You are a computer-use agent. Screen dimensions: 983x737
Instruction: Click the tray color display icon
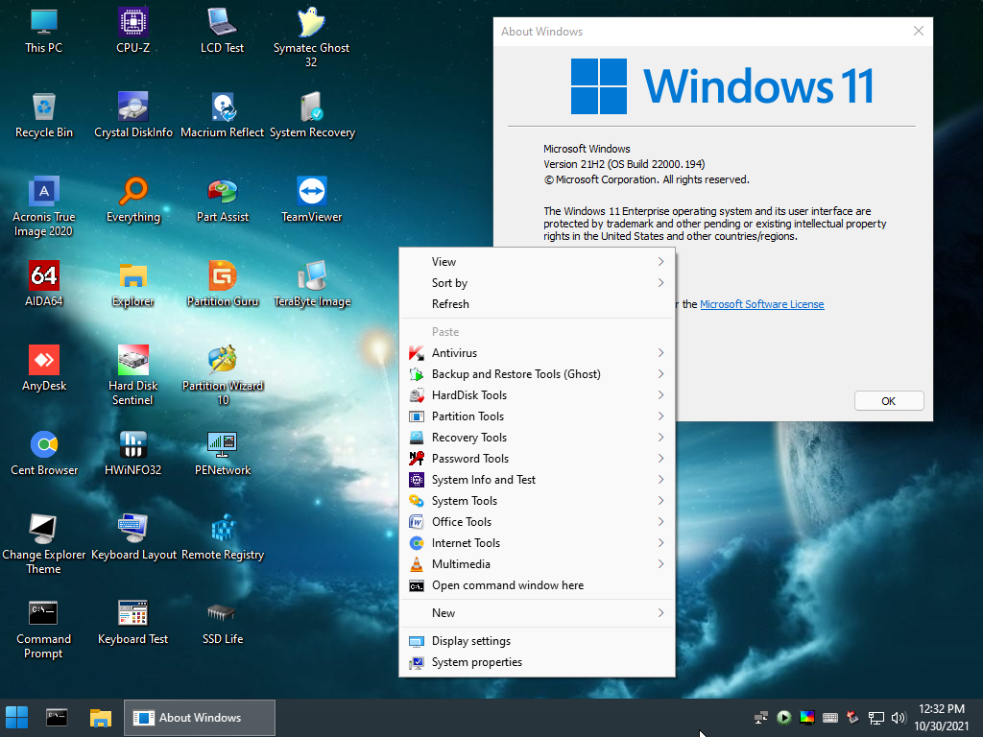[806, 718]
